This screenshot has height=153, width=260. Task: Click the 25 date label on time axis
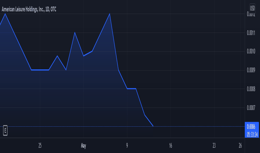(x=40, y=145)
